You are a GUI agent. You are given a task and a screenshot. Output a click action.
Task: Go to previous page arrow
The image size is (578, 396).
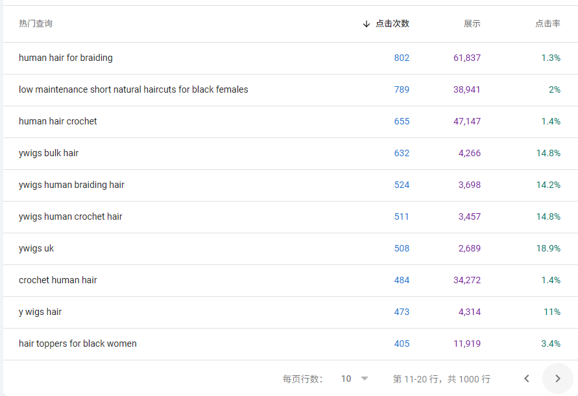pos(527,379)
